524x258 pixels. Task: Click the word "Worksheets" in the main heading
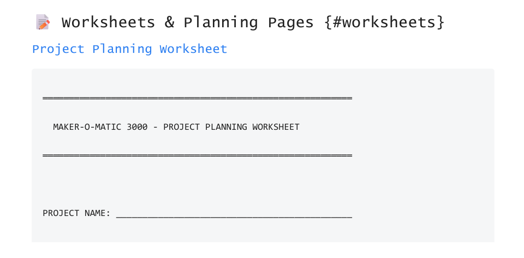coord(108,22)
